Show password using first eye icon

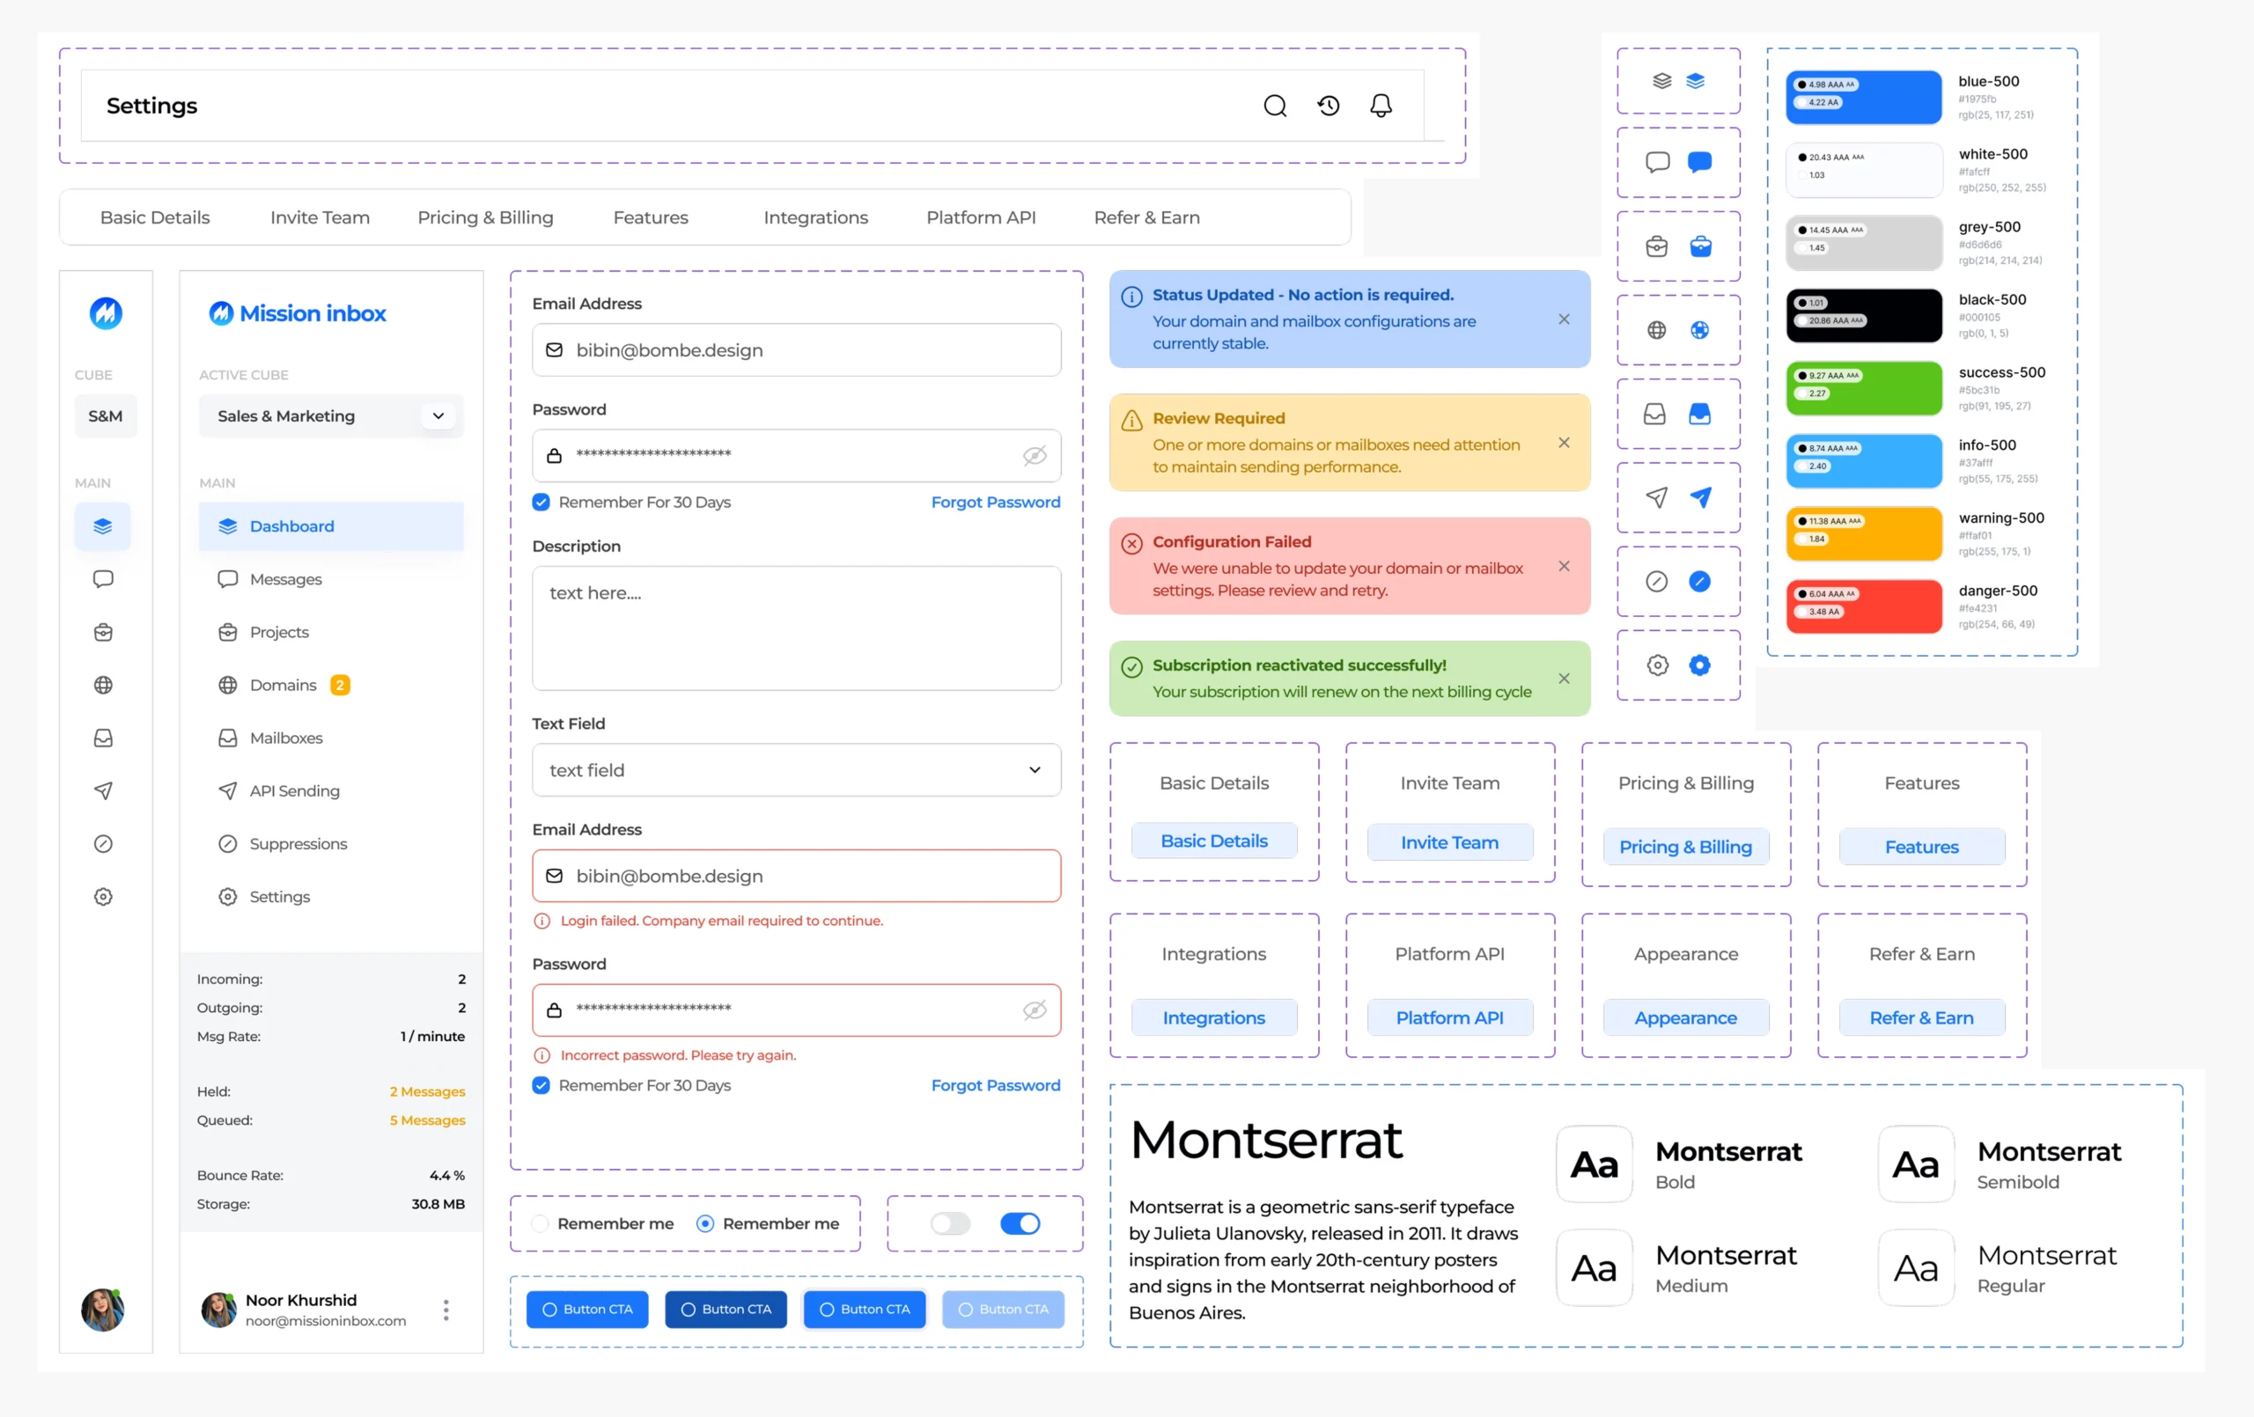click(1034, 456)
